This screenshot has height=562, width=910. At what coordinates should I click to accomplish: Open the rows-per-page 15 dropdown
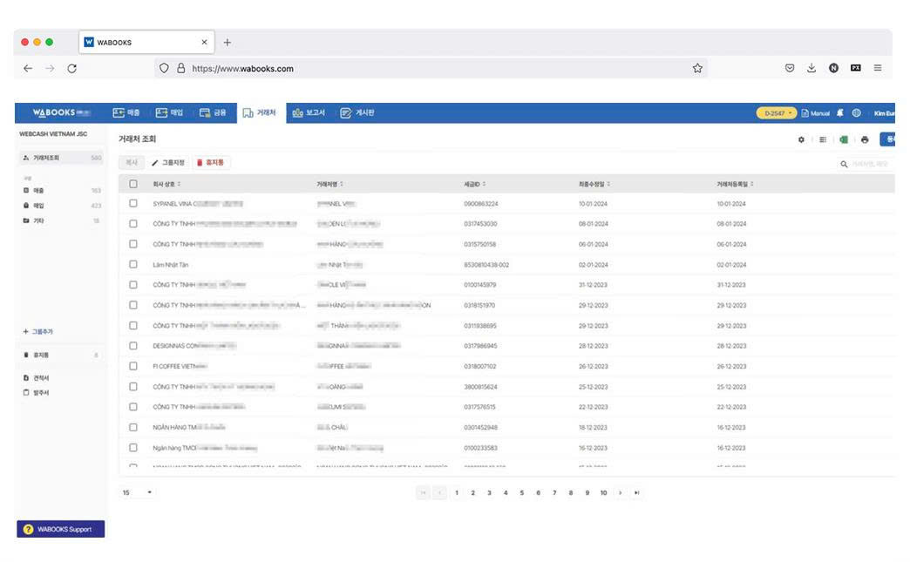[137, 492]
